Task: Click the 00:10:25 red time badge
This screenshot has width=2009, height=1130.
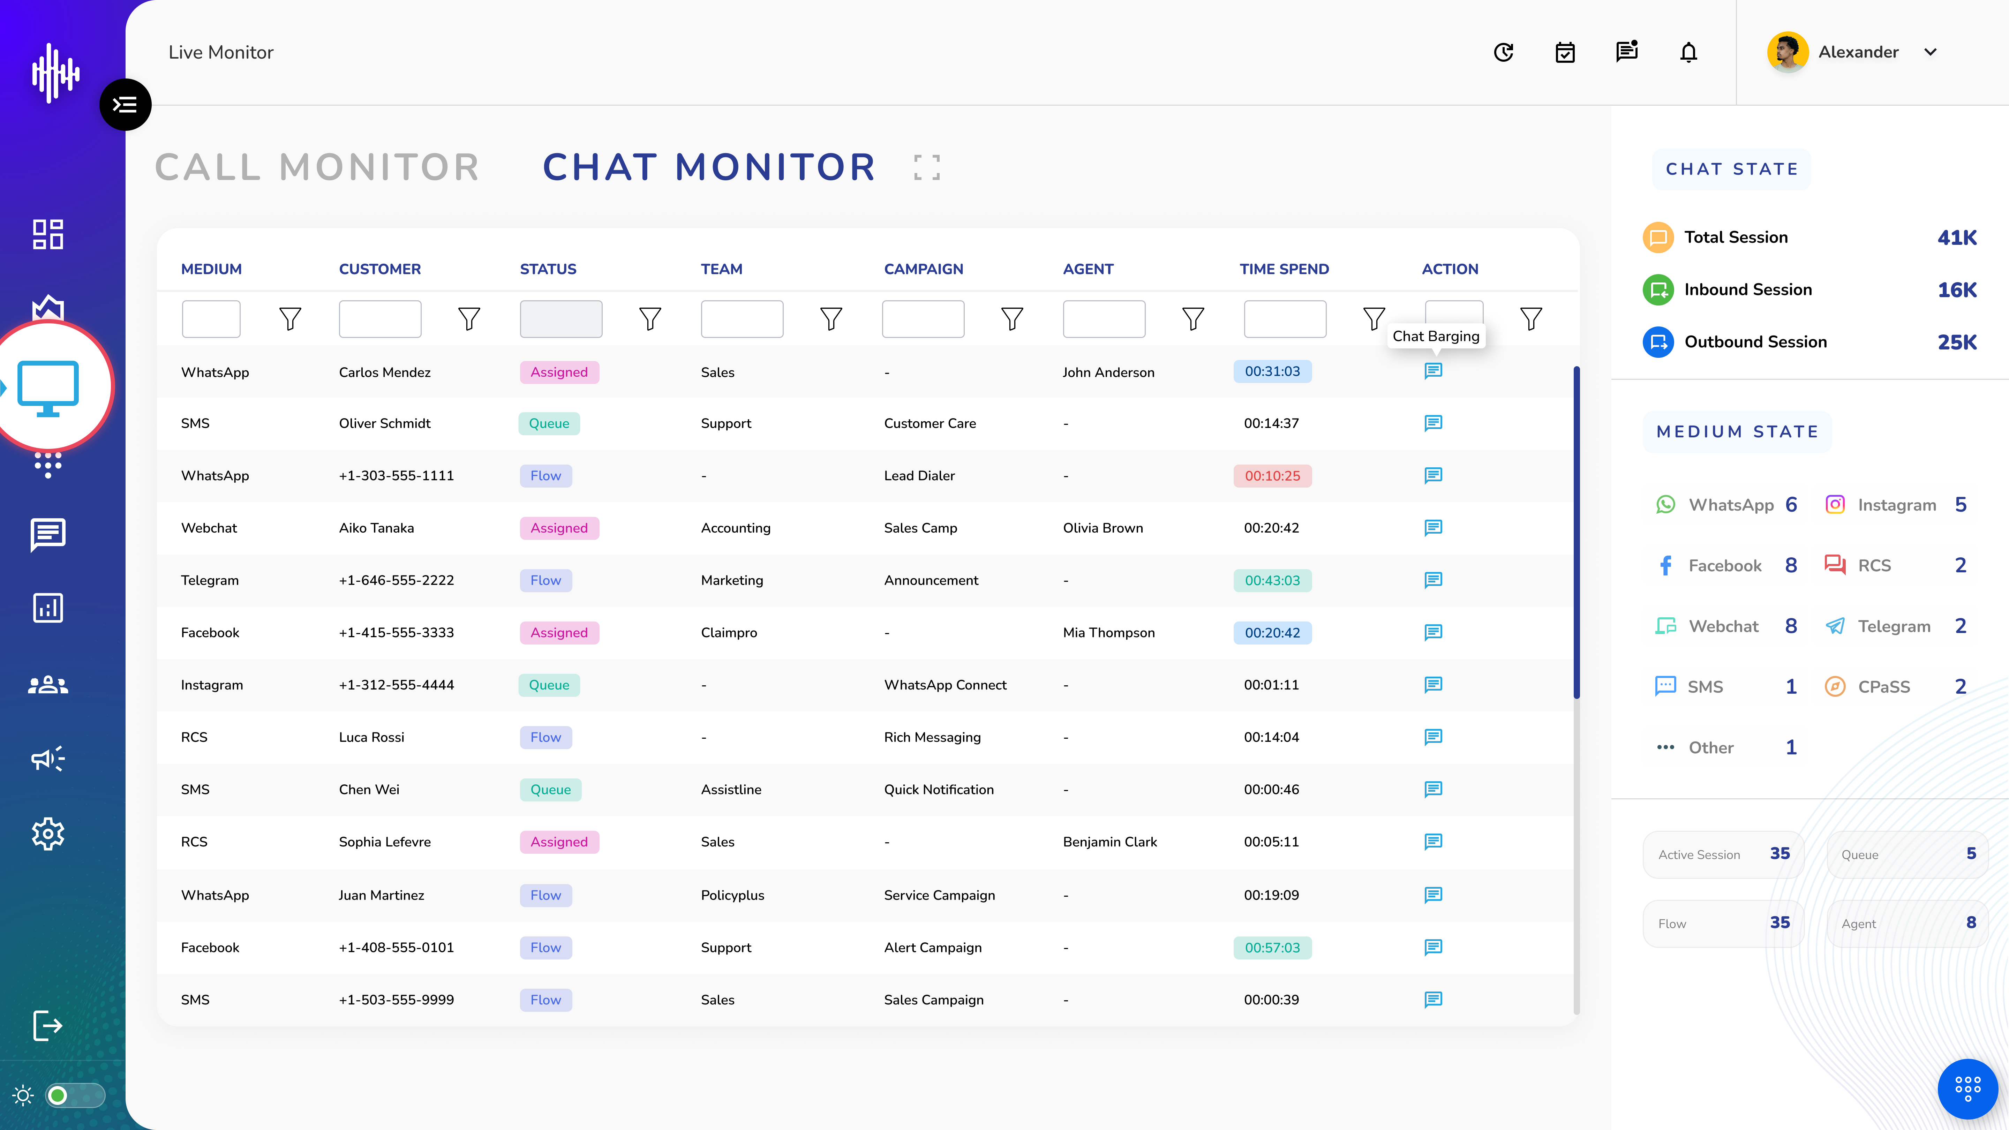Action: 1272,476
